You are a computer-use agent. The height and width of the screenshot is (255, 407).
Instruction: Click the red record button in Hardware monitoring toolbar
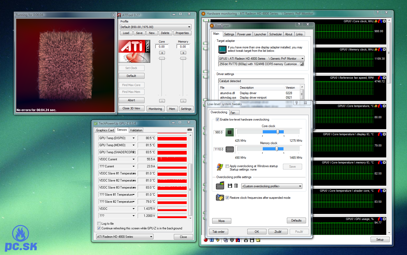pyautogui.click(x=206, y=240)
